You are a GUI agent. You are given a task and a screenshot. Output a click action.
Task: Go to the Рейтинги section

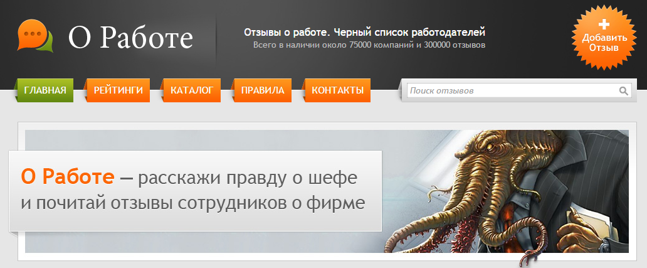coord(118,90)
